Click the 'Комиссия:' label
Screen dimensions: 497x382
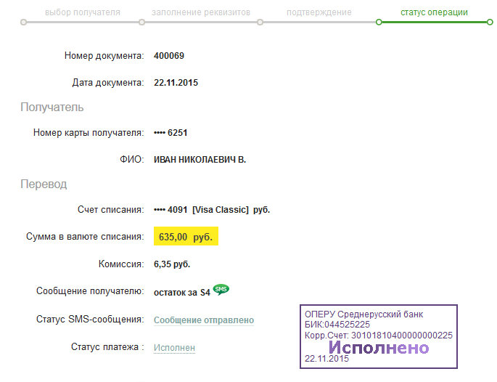click(121, 264)
